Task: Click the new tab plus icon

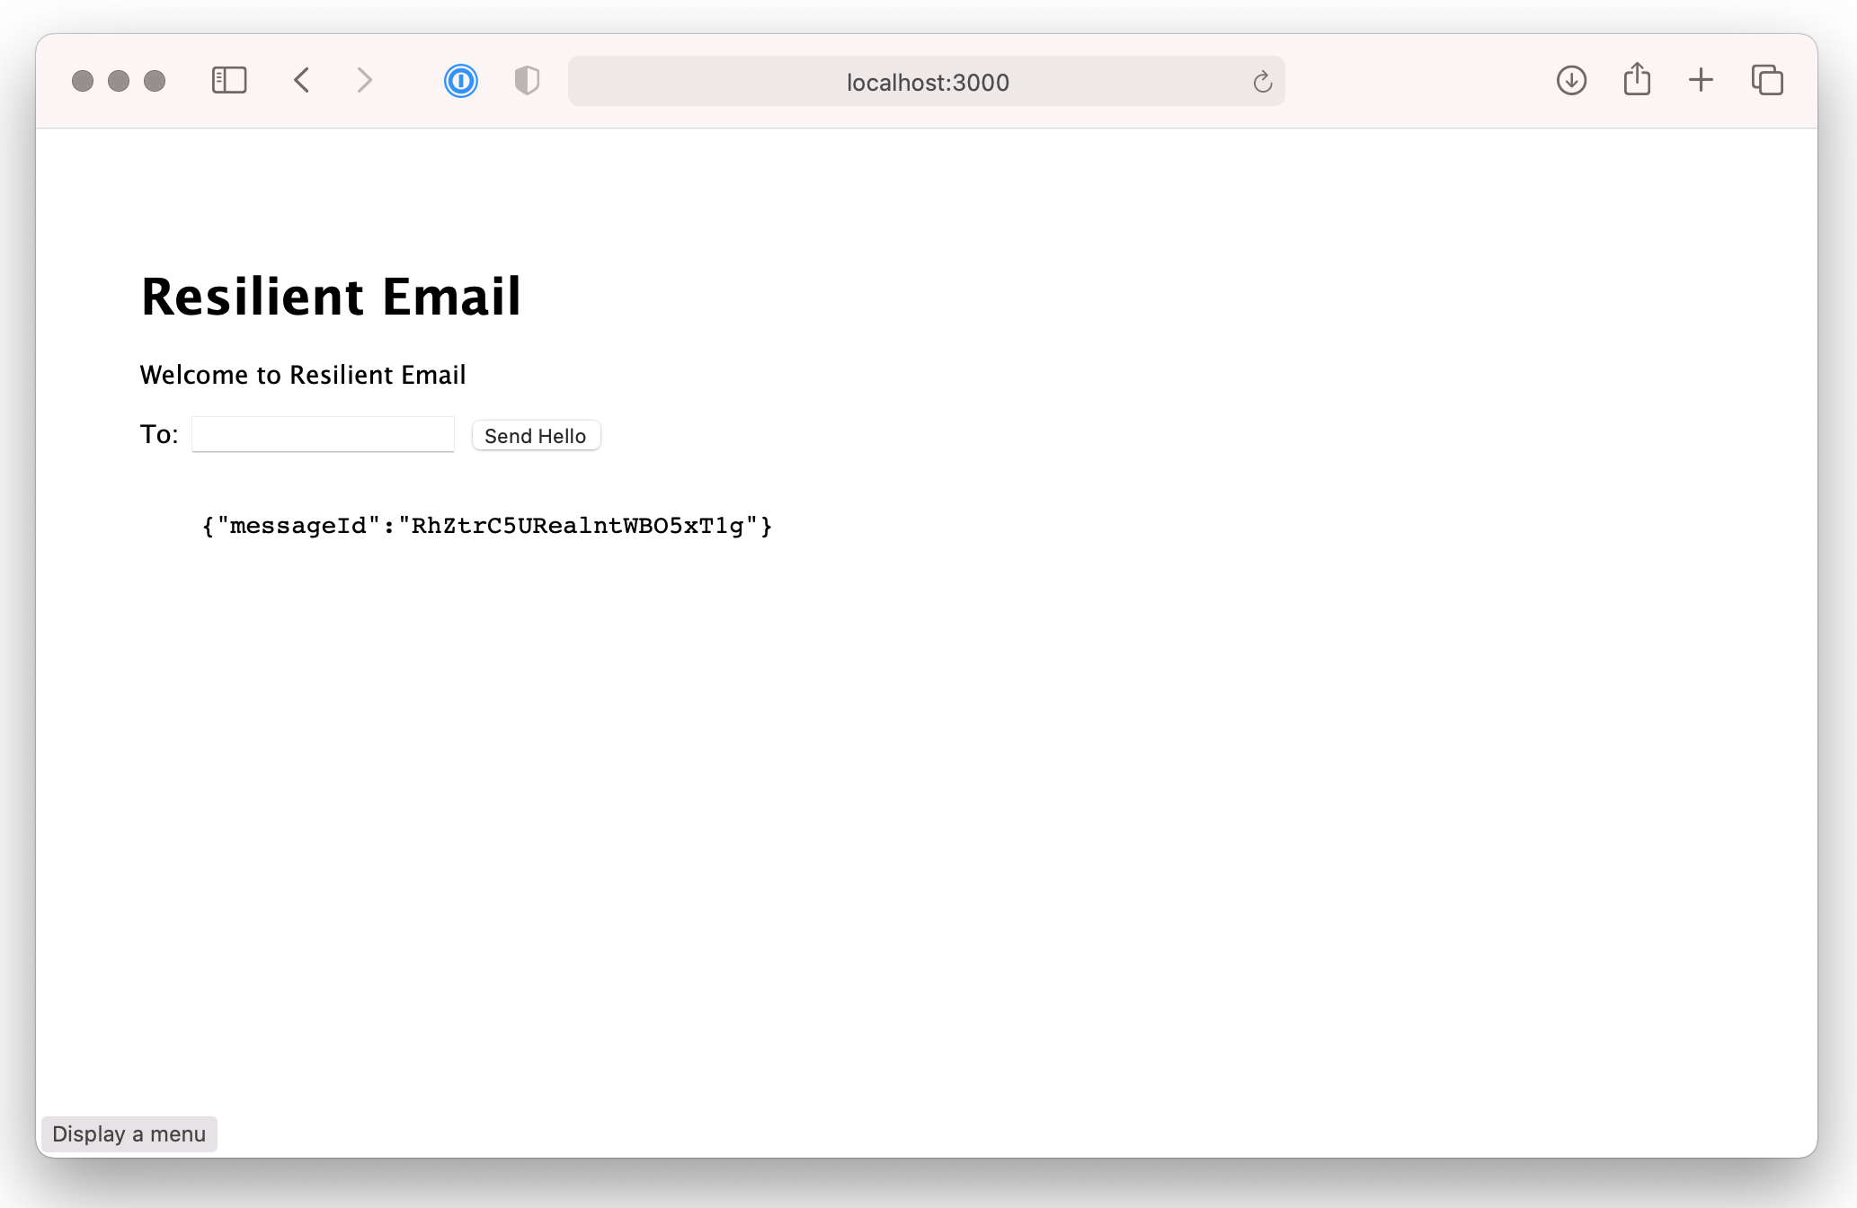Action: coord(1702,80)
